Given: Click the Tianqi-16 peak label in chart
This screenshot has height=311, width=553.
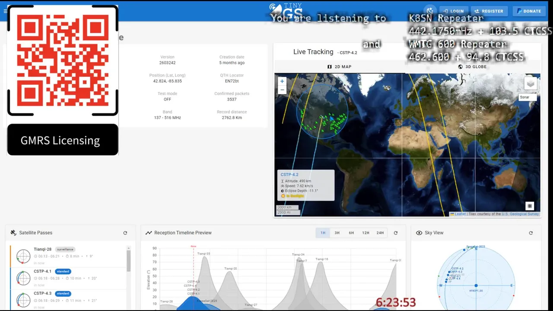Looking at the screenshot, I should pos(322,259).
